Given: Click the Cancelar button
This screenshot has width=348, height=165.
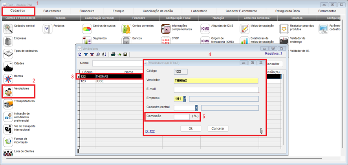Looking at the screenshot, I should [x=218, y=128].
